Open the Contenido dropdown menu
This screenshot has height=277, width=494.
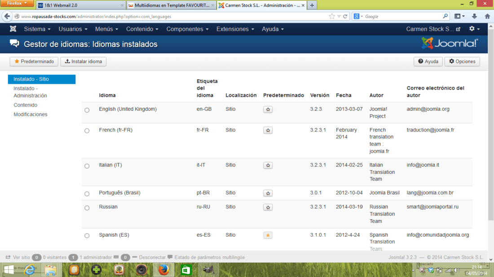[x=142, y=29]
